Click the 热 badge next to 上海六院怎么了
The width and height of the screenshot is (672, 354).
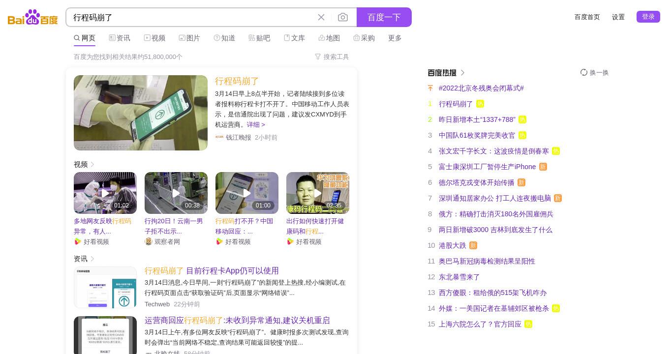[x=528, y=324]
